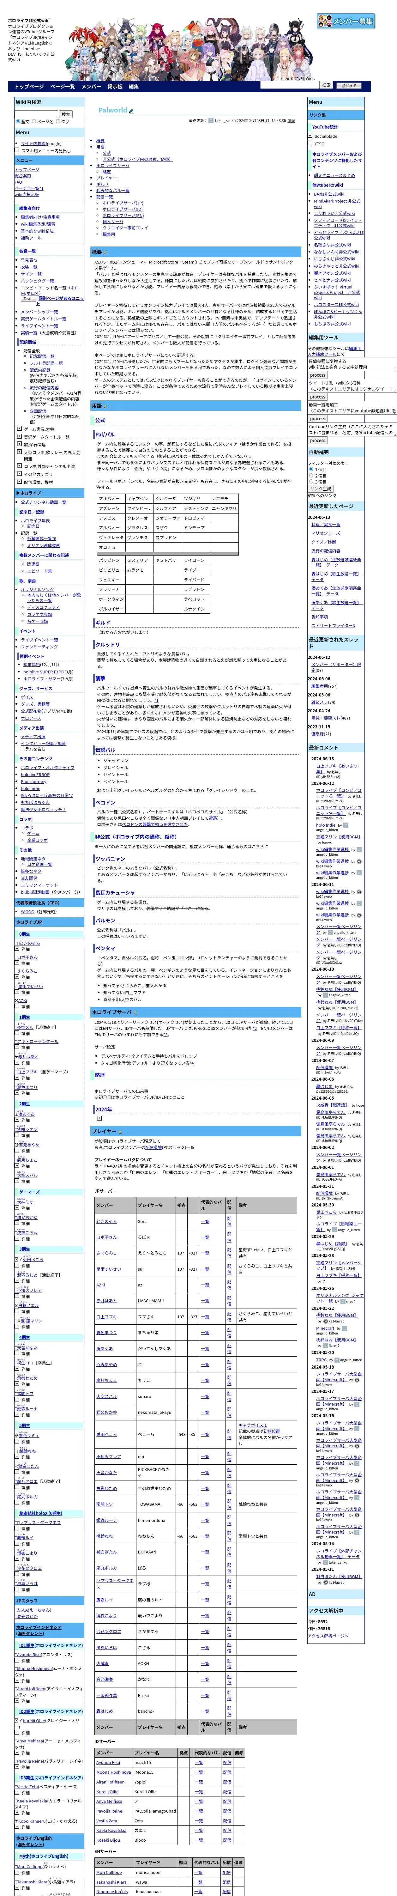This screenshot has width=397, height=1896.
Task: Expand the その他カテゴリ section
Action: click(20, 474)
